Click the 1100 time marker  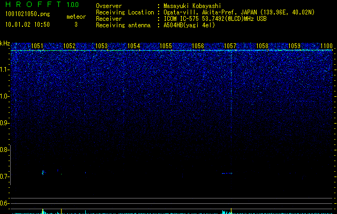click(x=326, y=45)
